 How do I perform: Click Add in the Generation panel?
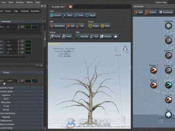(x=139, y=12)
